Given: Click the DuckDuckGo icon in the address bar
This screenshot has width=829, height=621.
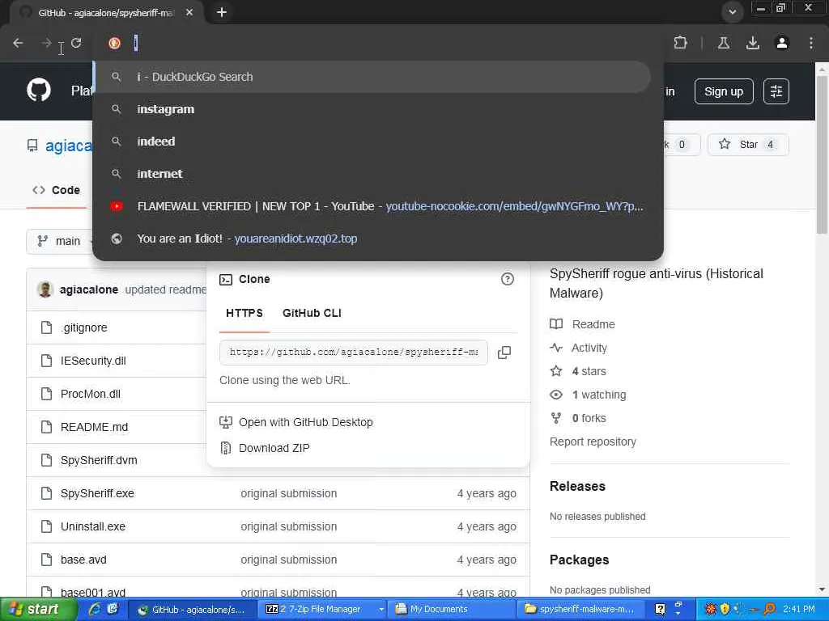Looking at the screenshot, I should coord(114,43).
